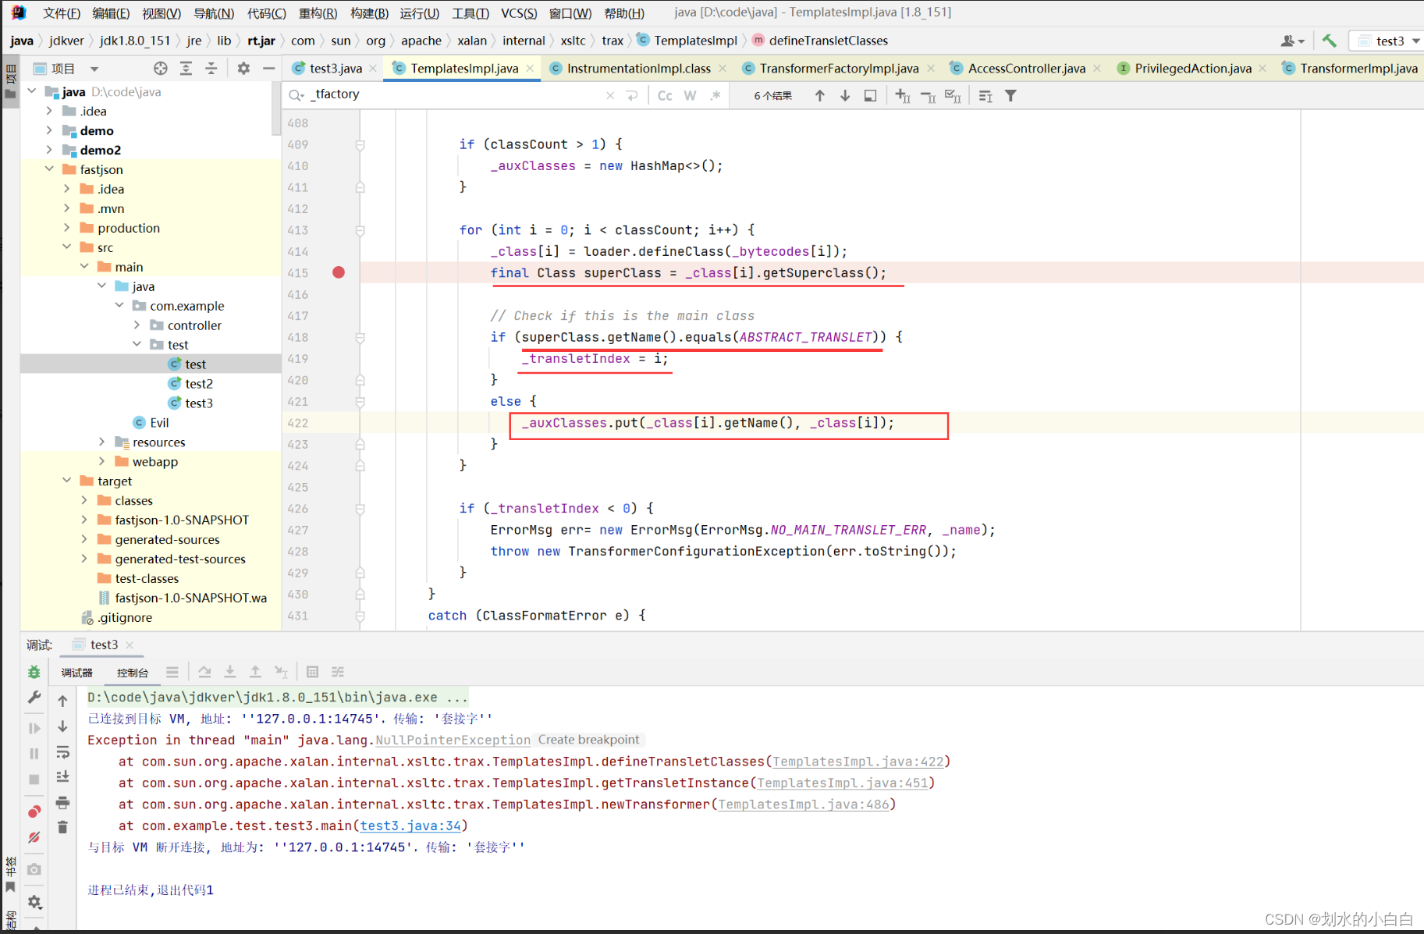Toggle Mute Breakpoints icon

34,838
